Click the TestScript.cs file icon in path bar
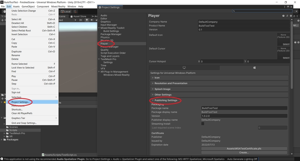 point(43,155)
